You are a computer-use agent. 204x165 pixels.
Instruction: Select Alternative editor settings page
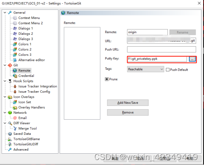32,60
